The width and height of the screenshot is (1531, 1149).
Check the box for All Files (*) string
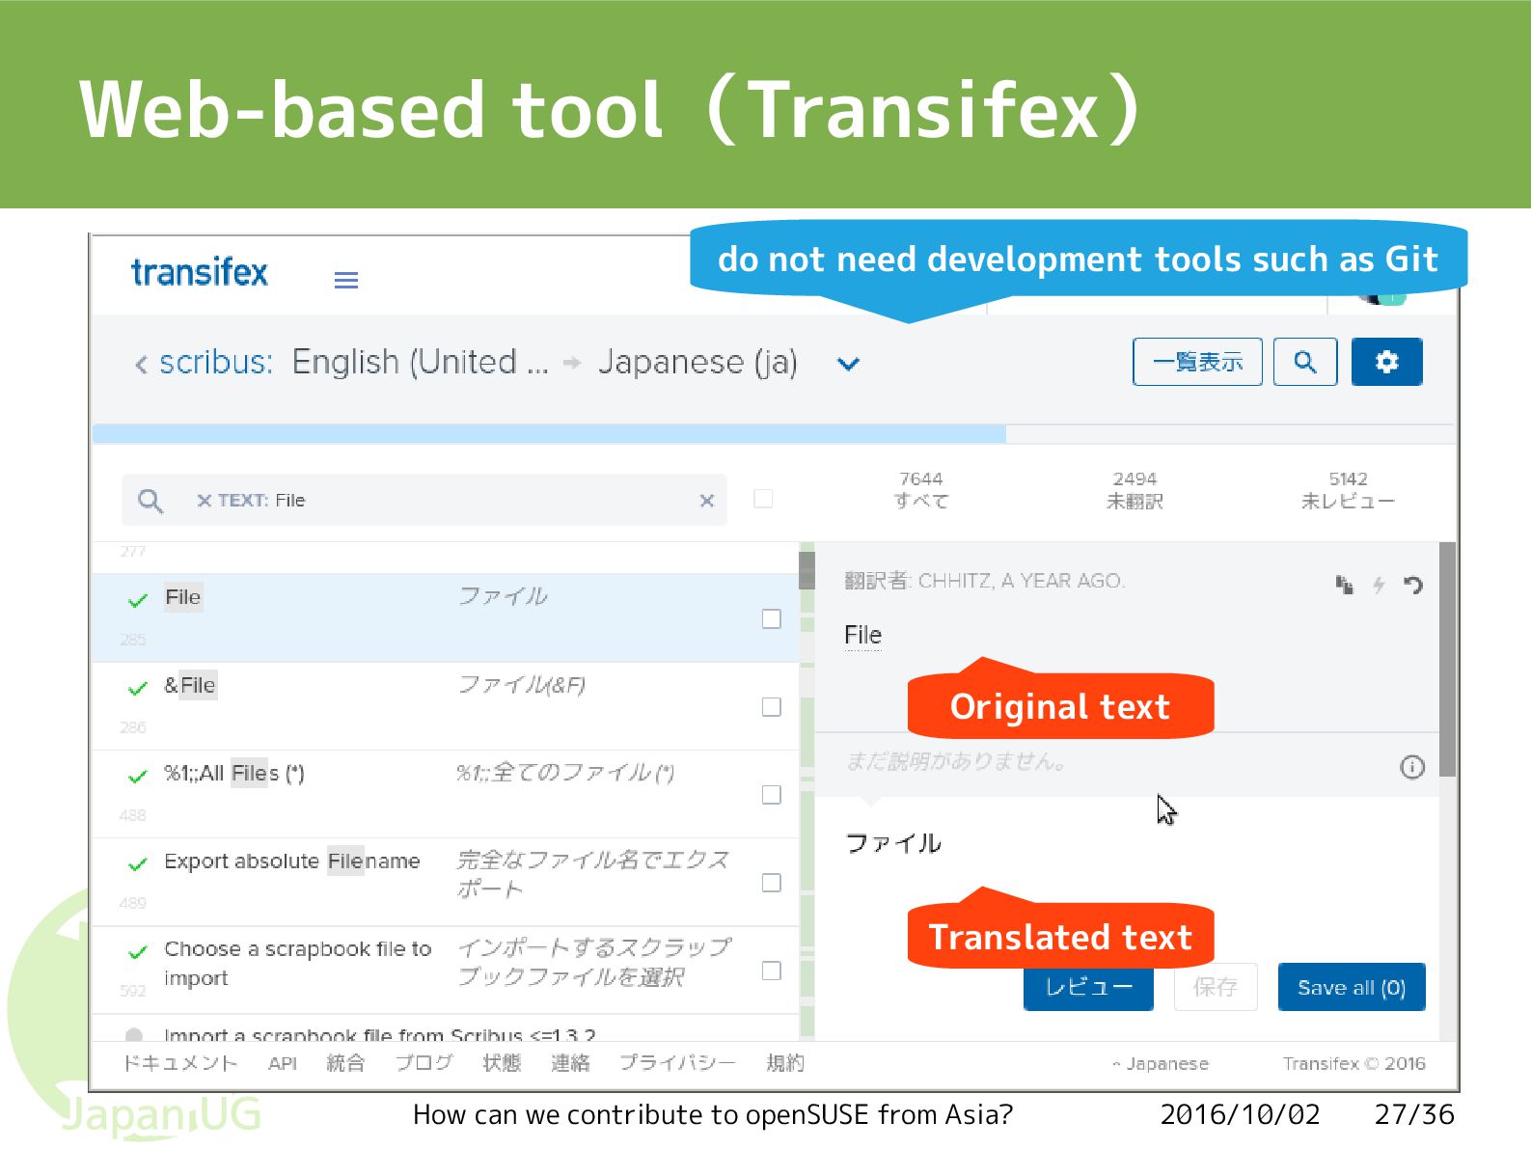[x=771, y=794]
